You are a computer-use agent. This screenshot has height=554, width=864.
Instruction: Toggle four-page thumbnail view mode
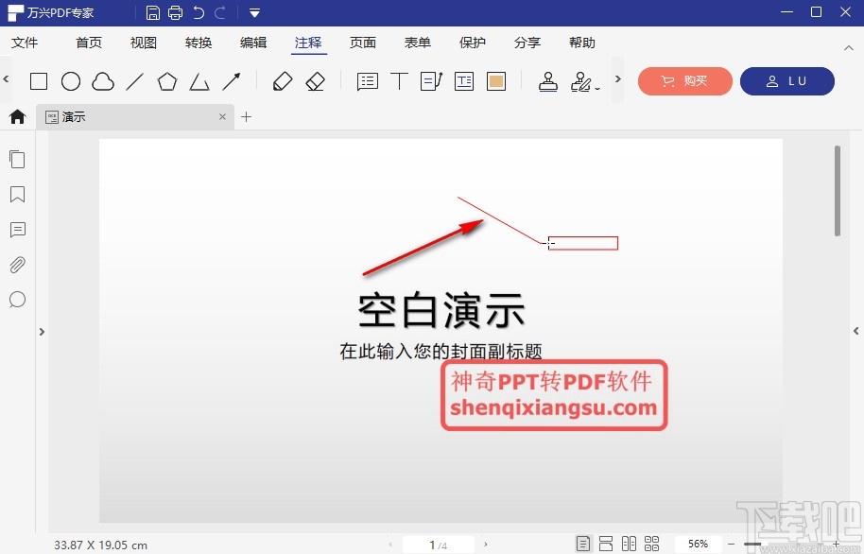pyautogui.click(x=651, y=543)
